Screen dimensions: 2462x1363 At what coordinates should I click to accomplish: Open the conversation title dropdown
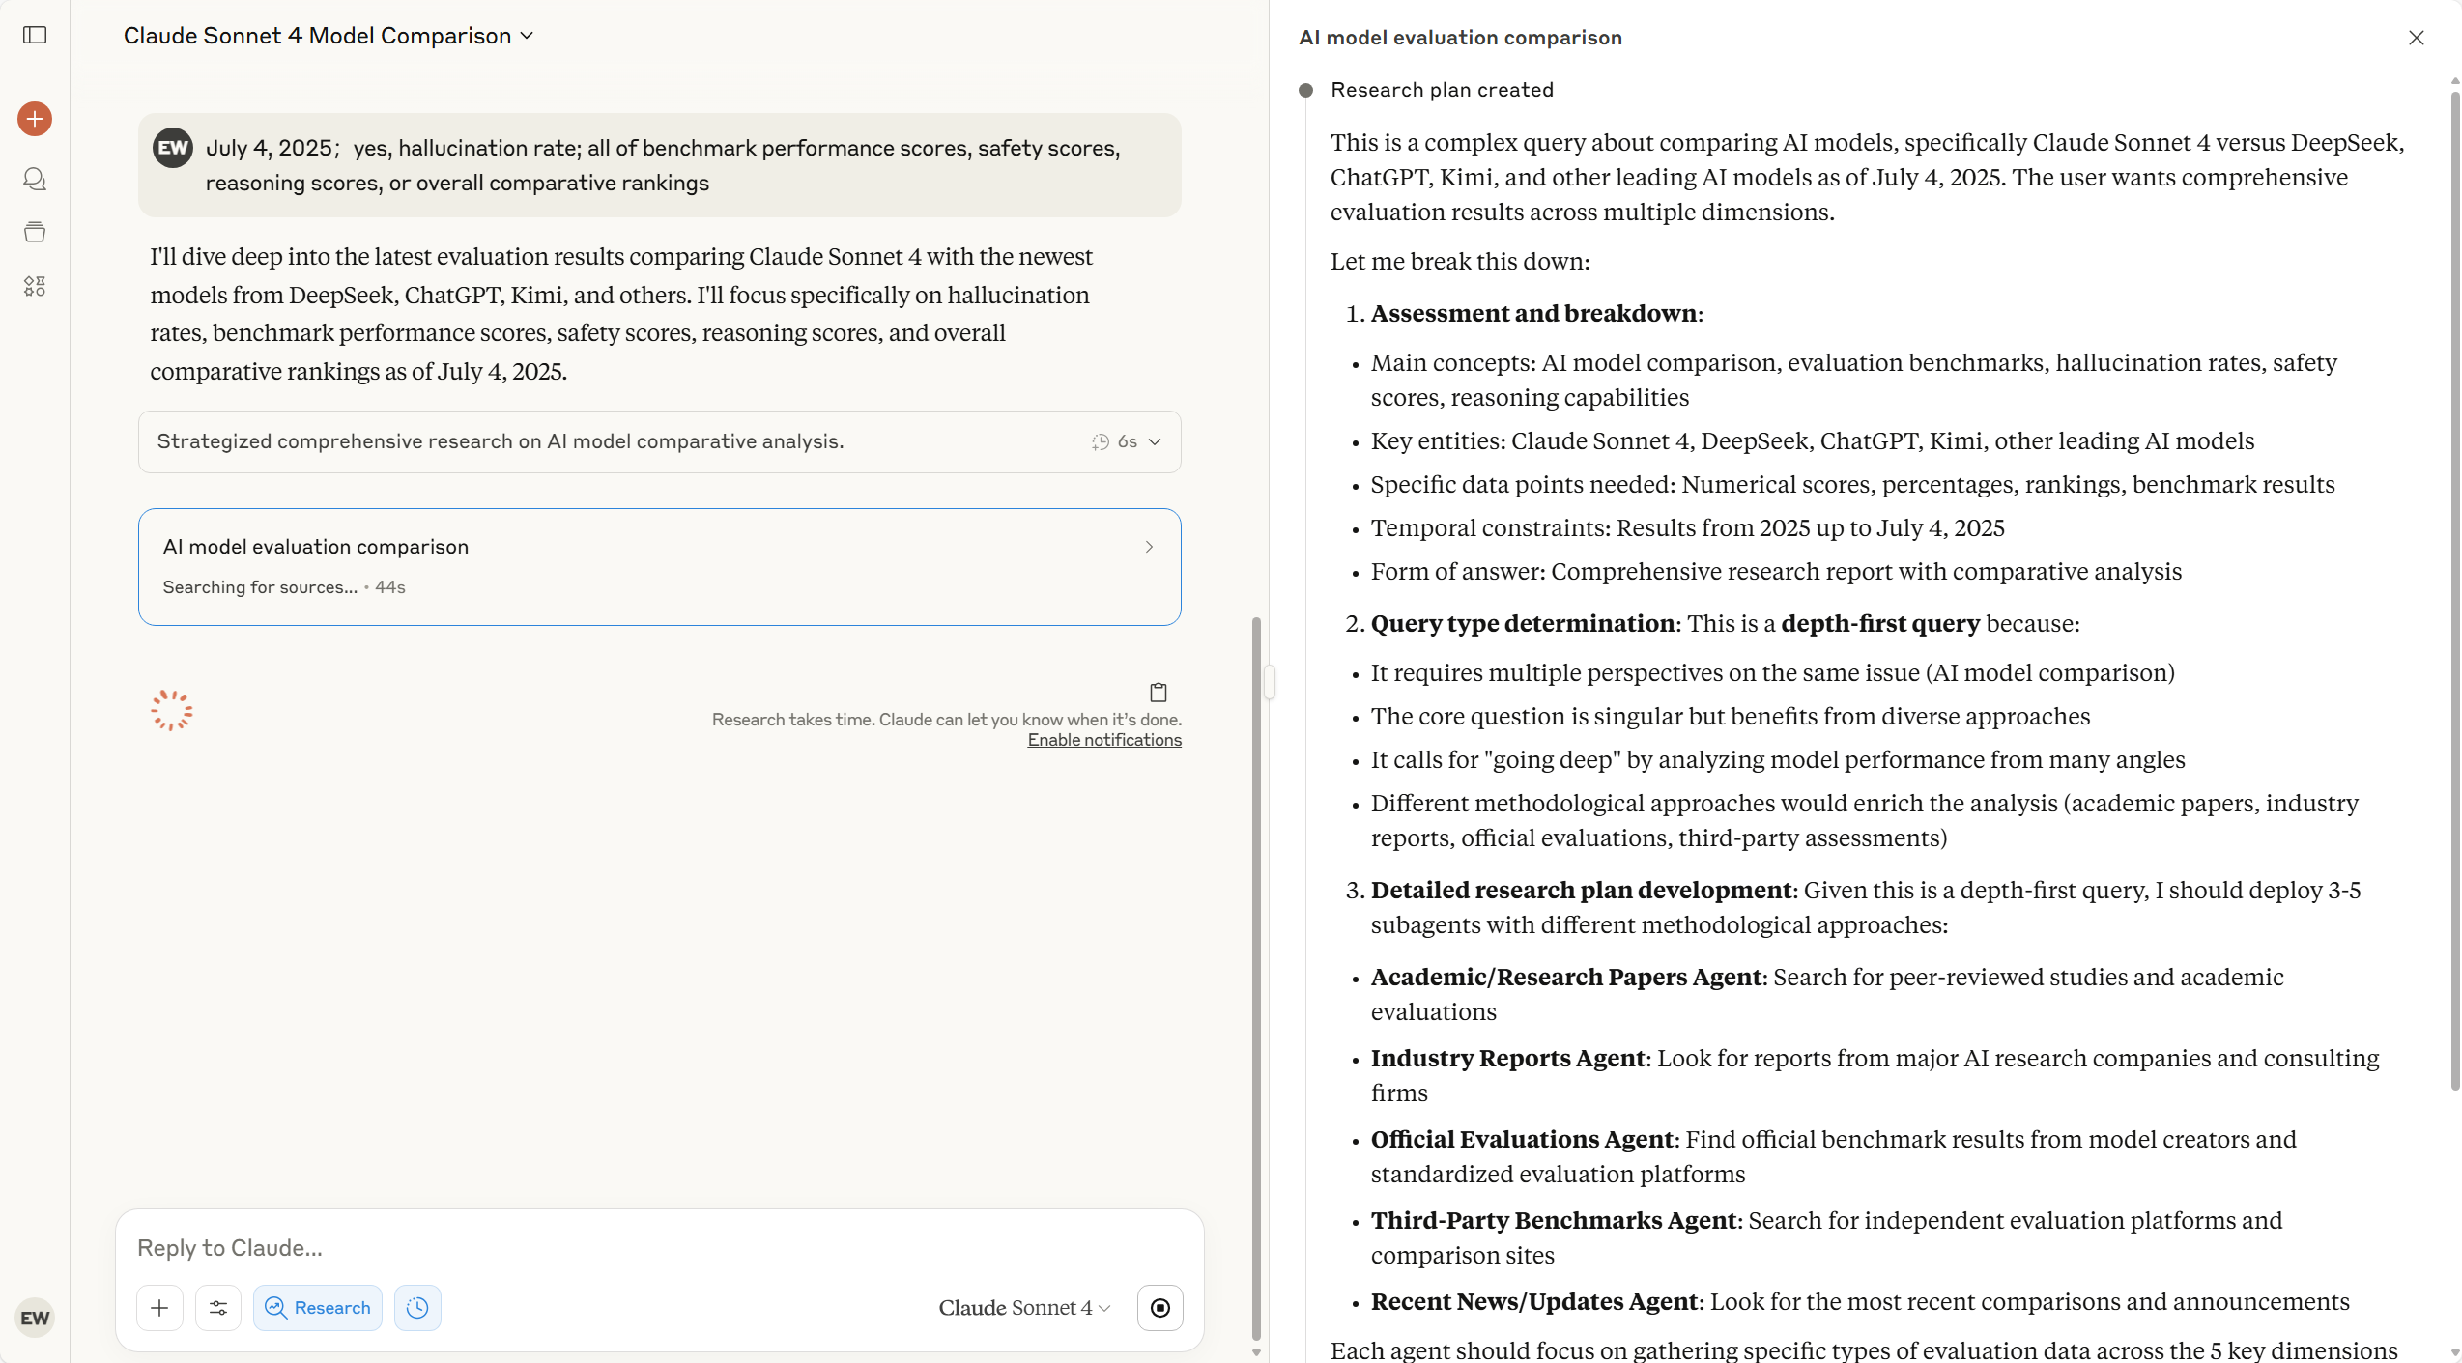[528, 36]
